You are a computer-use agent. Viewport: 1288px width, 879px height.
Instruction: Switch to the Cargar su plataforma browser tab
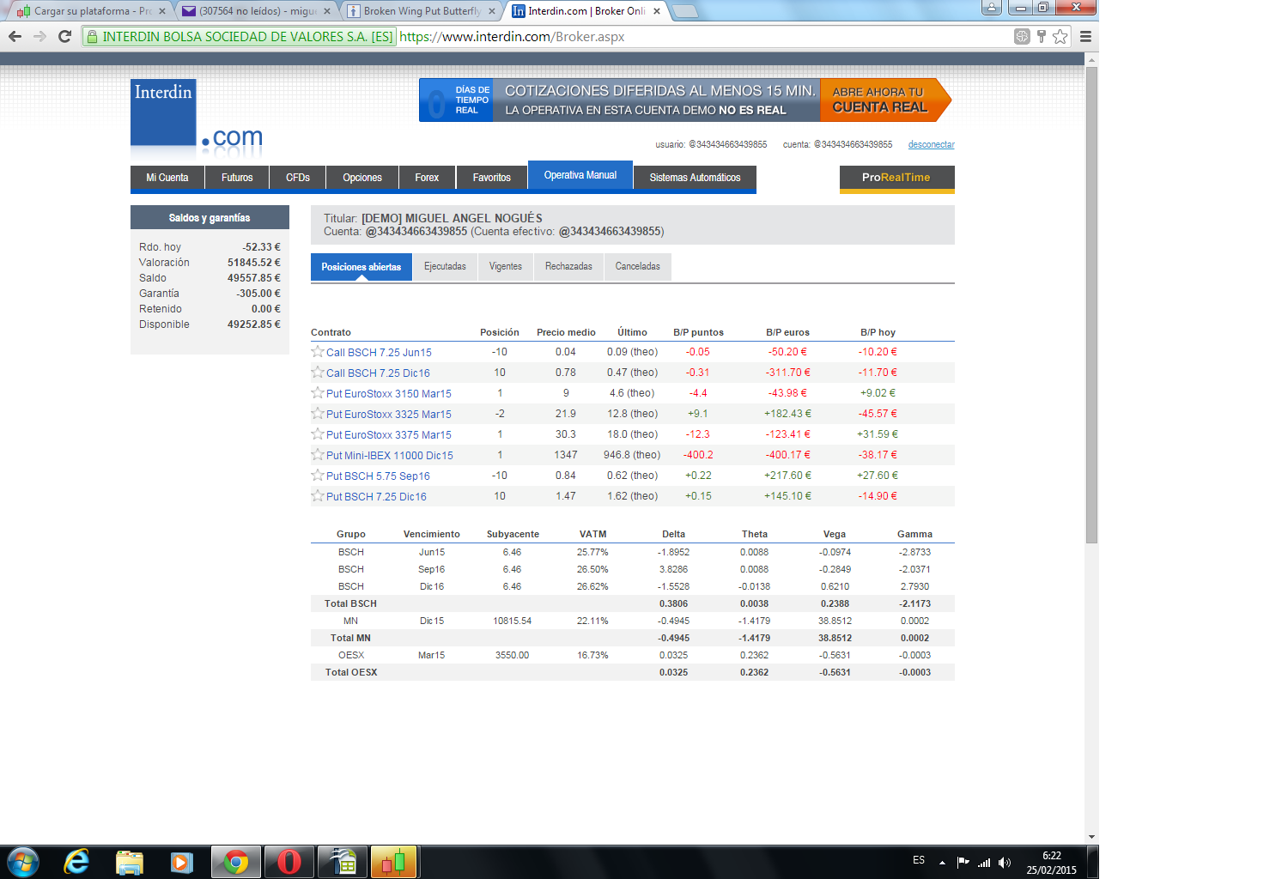pyautogui.click(x=92, y=11)
